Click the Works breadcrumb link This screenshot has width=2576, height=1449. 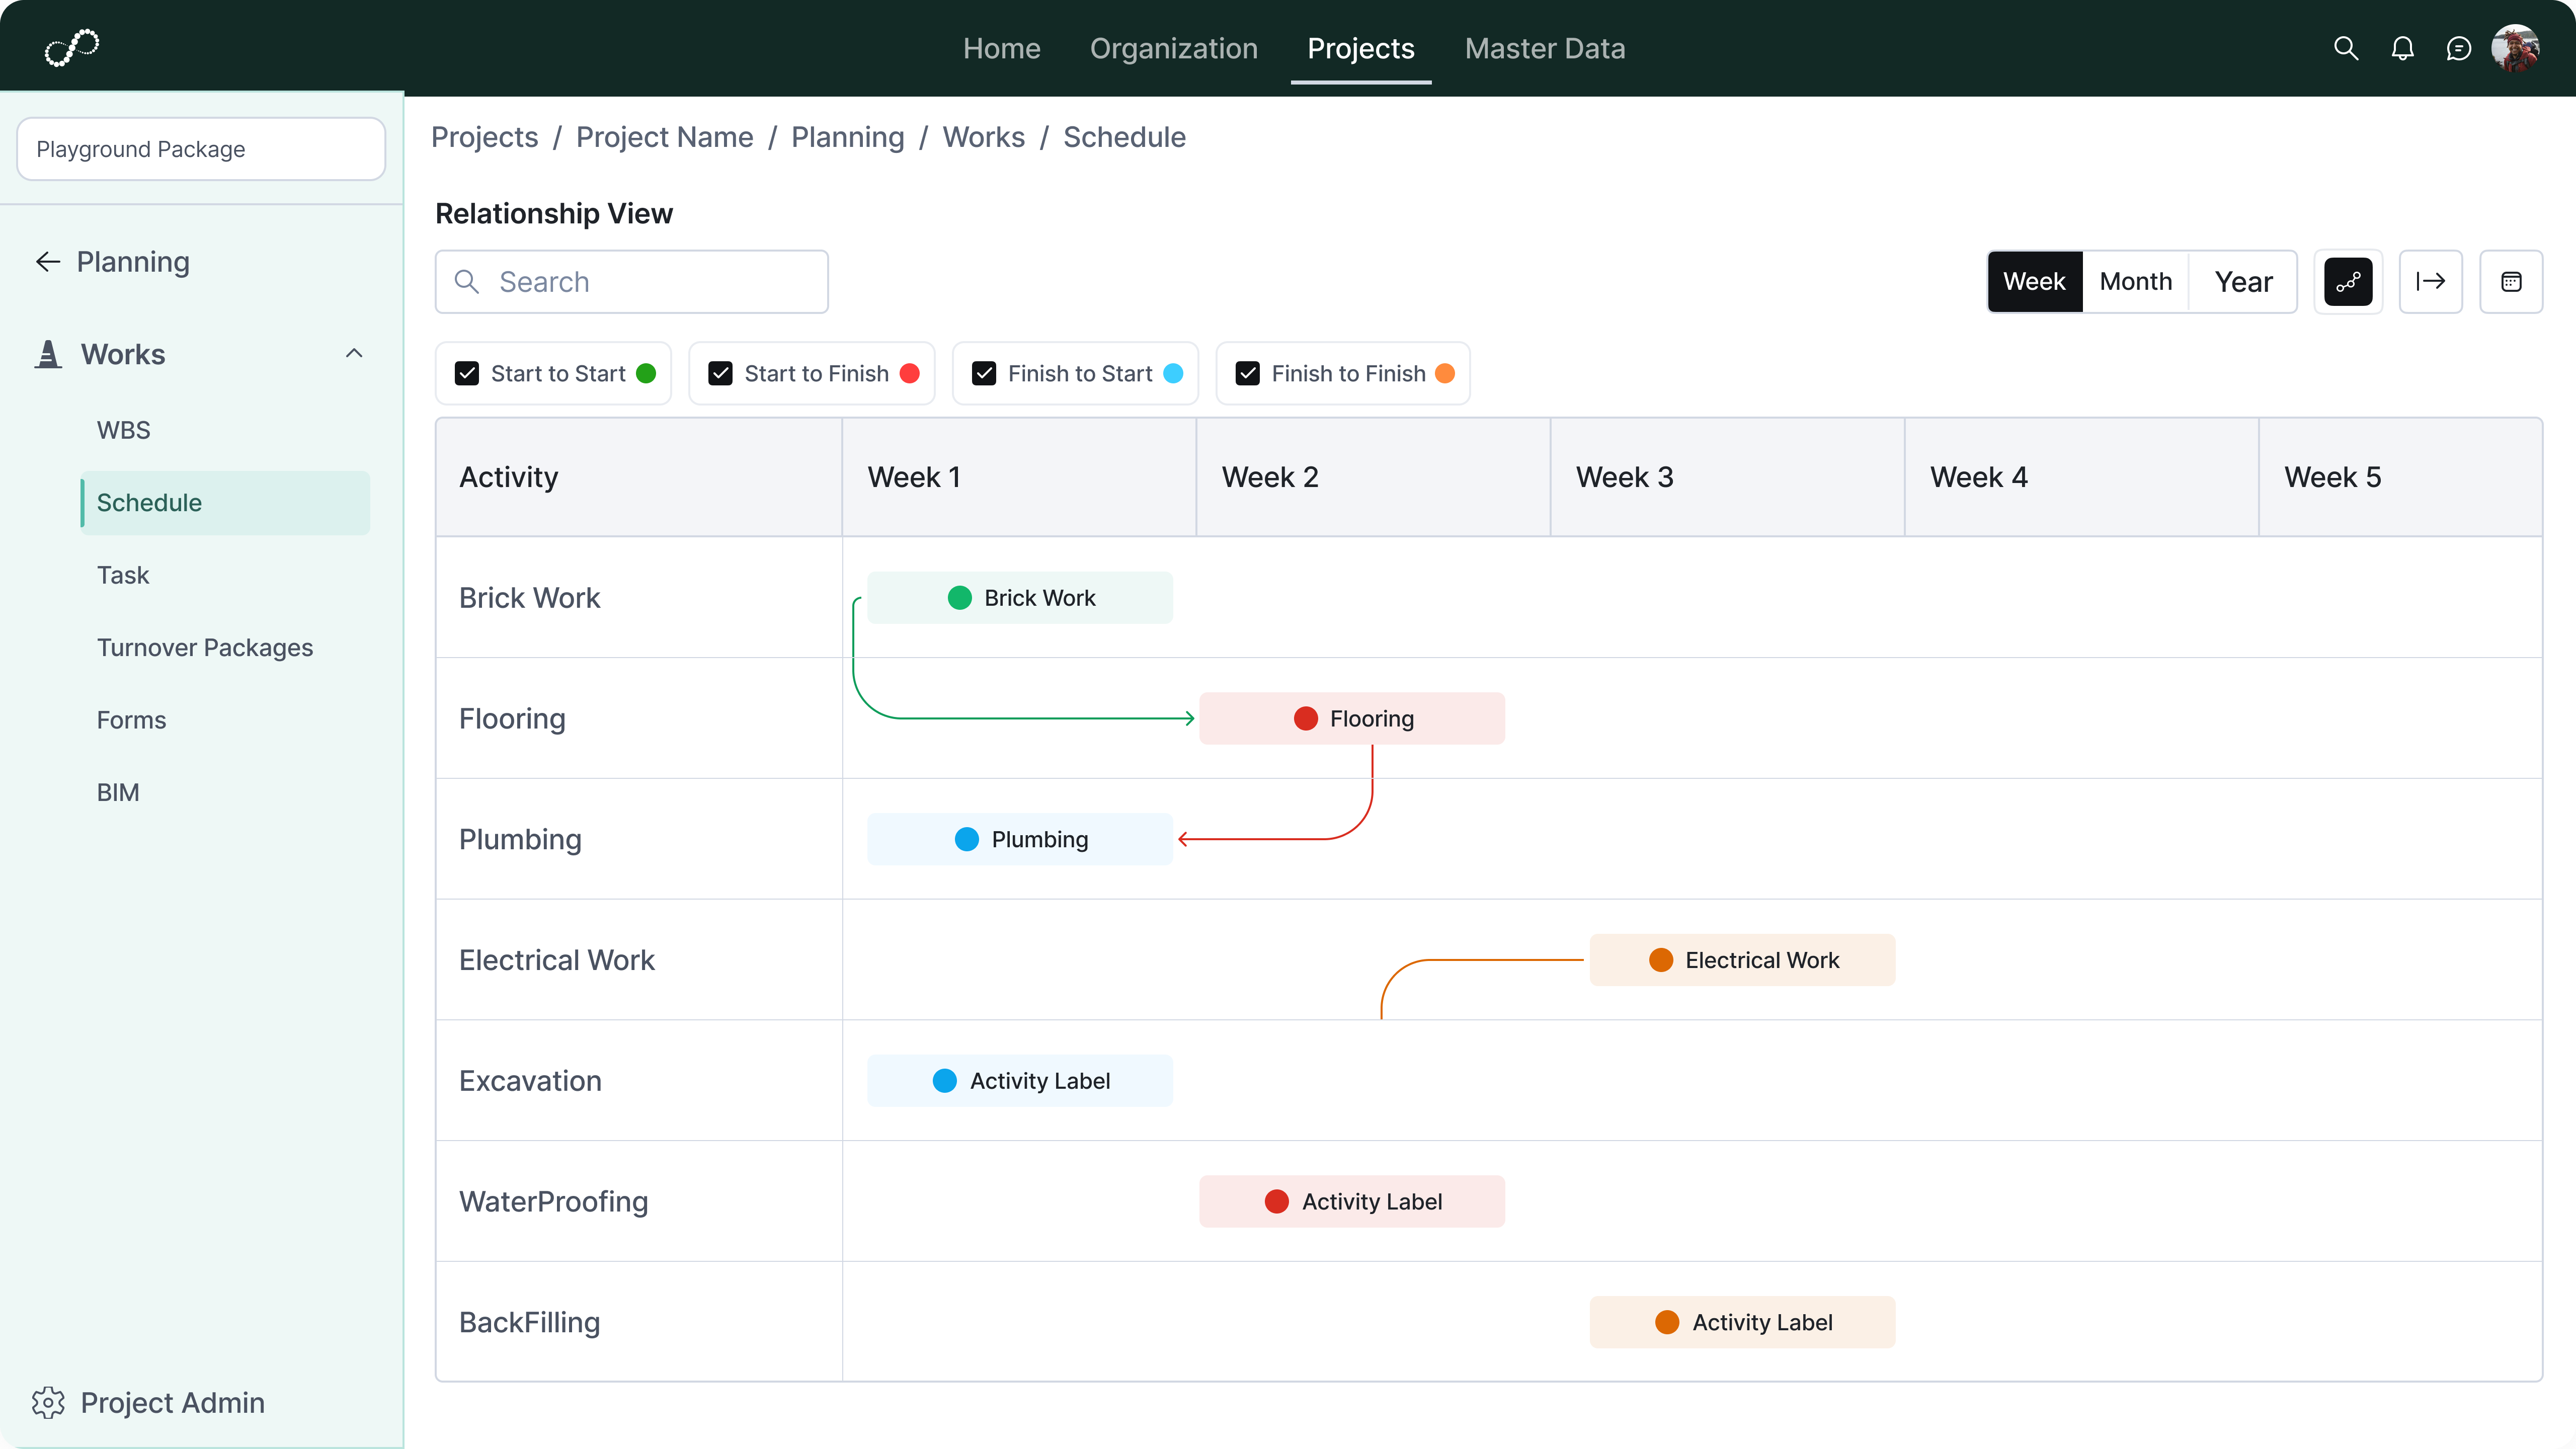coord(983,137)
